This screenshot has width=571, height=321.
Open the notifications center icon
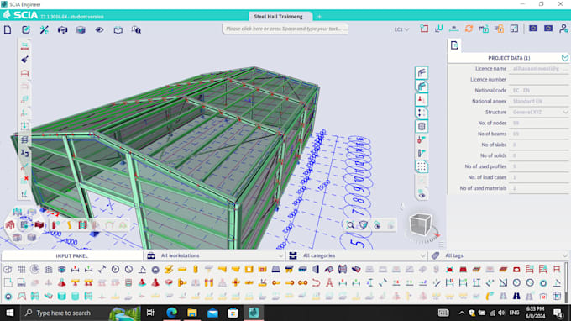pyautogui.click(x=558, y=313)
